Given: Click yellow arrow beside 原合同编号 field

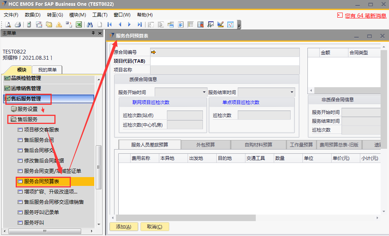Looking at the screenshot, I should tap(154, 52).
